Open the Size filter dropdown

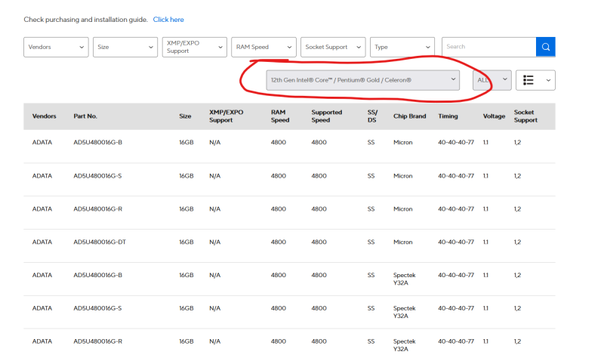pos(125,47)
